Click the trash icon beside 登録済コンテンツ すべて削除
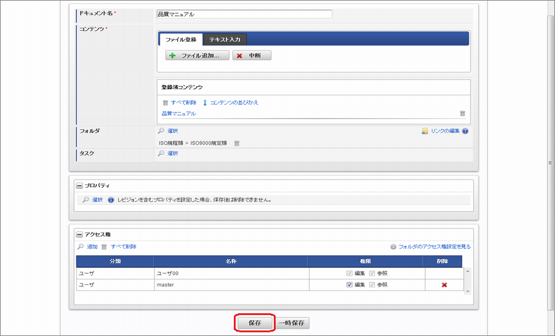 [x=166, y=103]
